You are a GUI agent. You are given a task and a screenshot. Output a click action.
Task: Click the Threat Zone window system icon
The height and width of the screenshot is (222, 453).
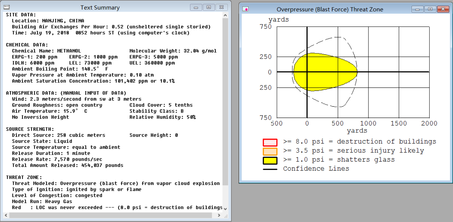click(245, 9)
